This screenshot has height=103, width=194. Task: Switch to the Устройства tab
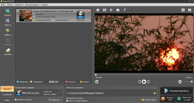[7, 94]
